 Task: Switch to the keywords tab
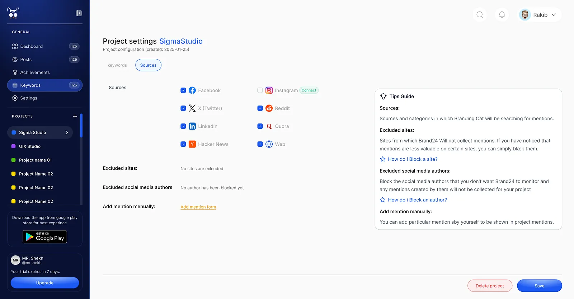tap(117, 65)
